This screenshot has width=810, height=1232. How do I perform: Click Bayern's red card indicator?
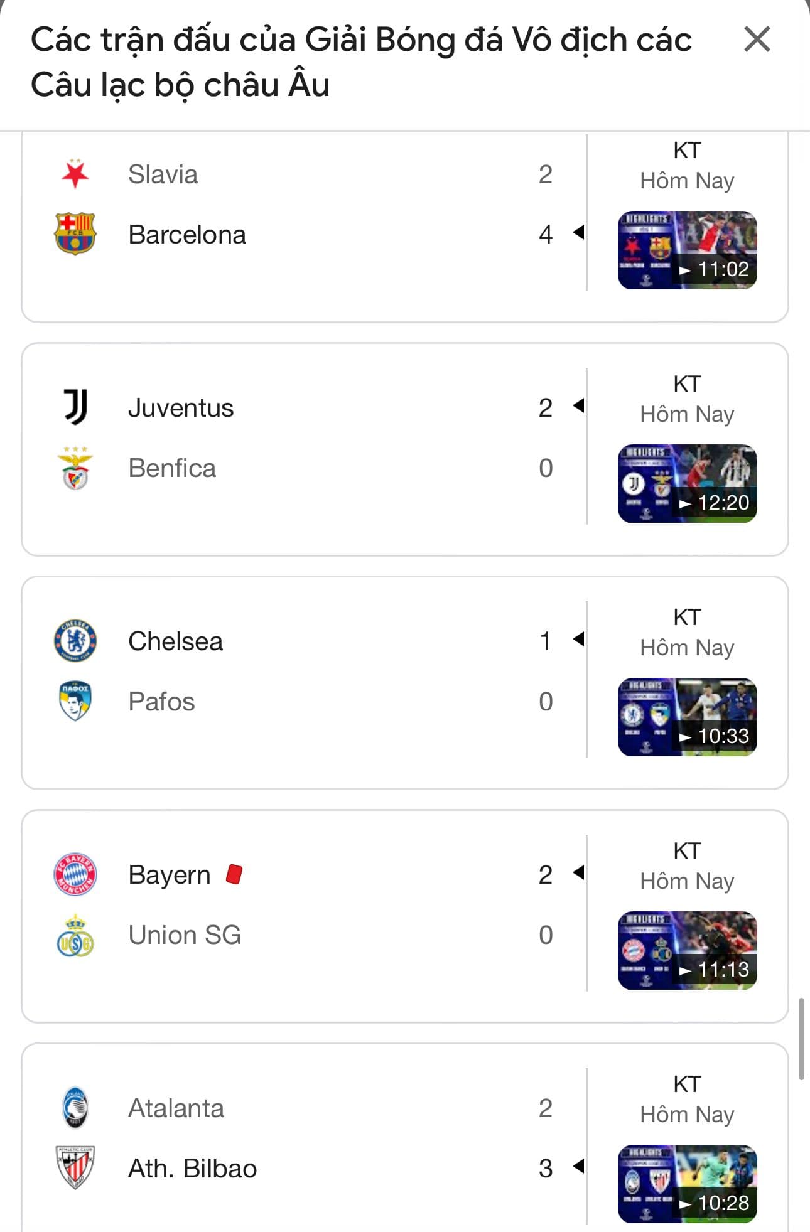234,874
